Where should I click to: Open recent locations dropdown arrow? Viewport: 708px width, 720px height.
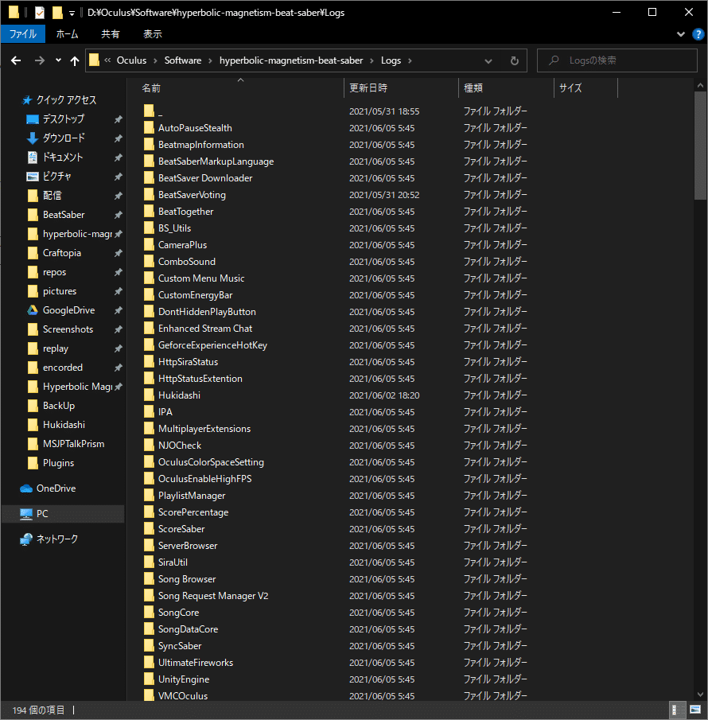pyautogui.click(x=58, y=60)
